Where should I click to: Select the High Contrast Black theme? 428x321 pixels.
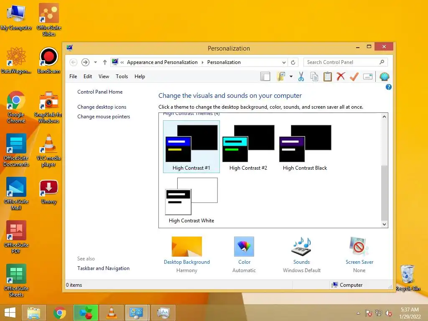coord(305,147)
